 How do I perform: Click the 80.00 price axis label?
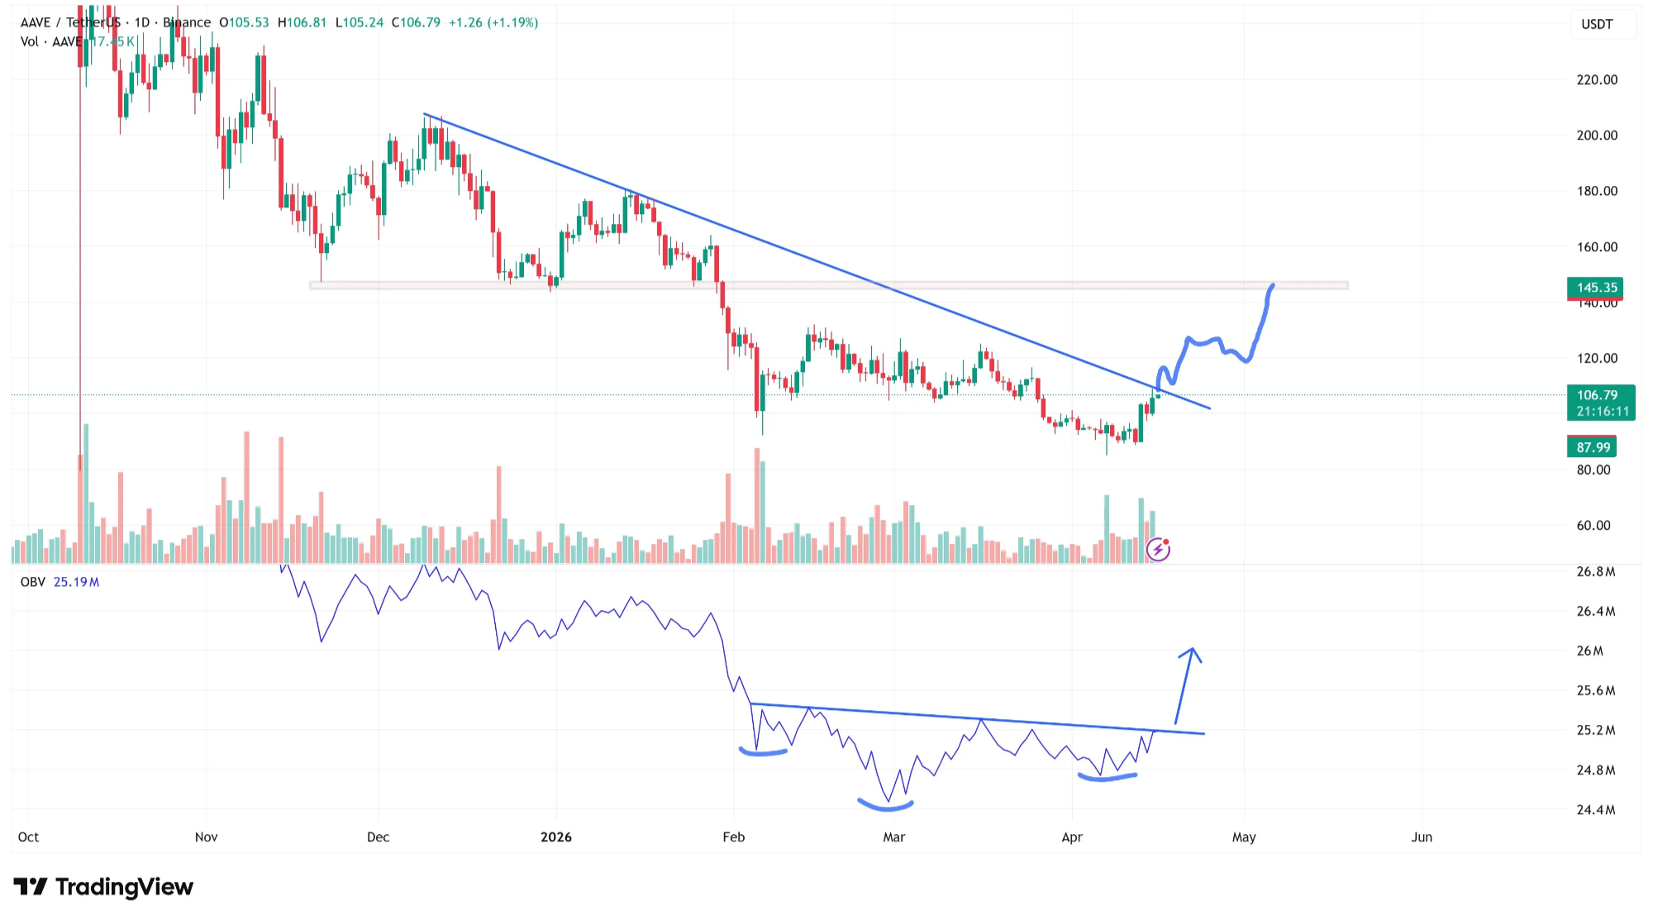tap(1593, 470)
